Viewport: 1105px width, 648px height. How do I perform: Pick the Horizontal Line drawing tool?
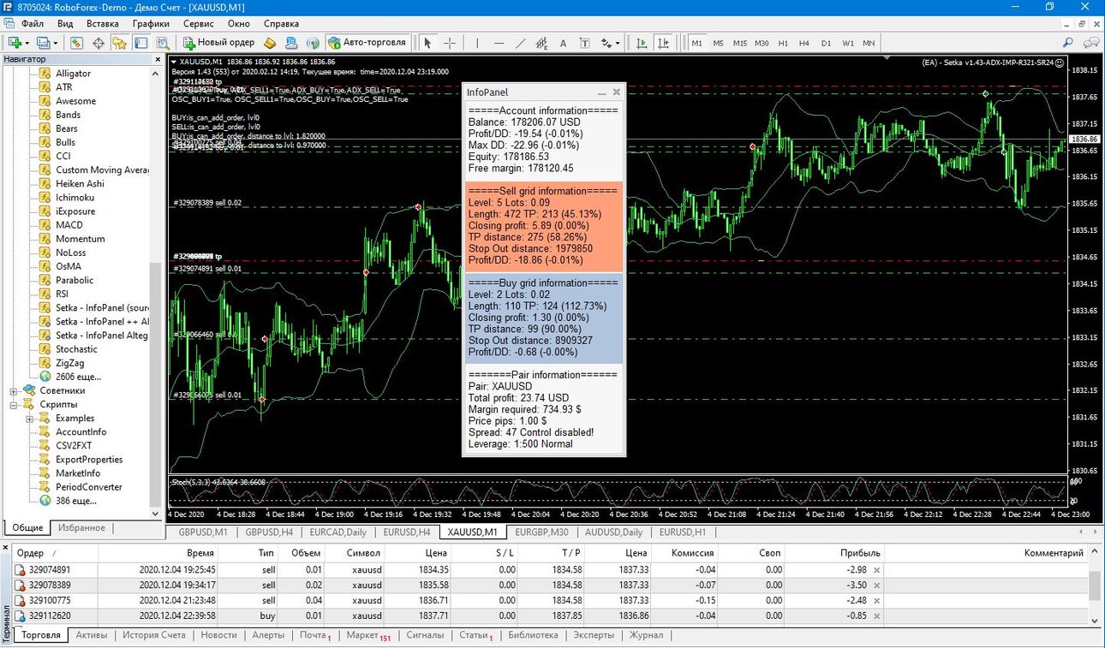coord(499,42)
